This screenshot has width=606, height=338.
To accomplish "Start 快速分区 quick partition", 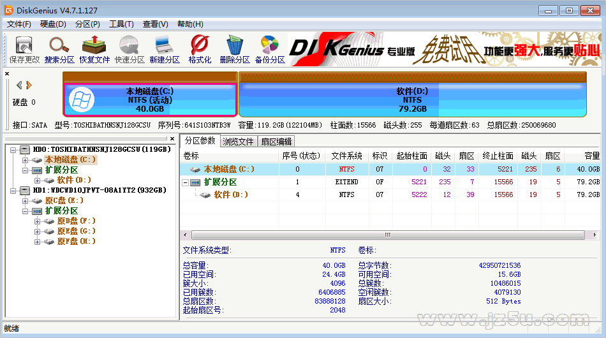I will point(129,50).
